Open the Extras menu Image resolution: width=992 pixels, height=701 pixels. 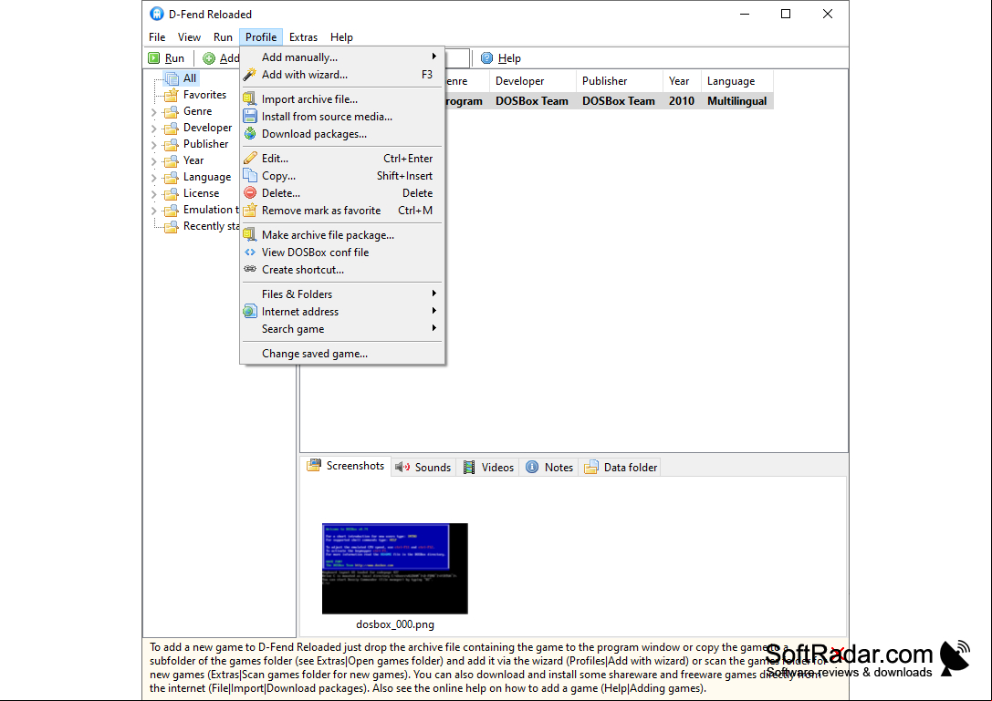click(303, 37)
